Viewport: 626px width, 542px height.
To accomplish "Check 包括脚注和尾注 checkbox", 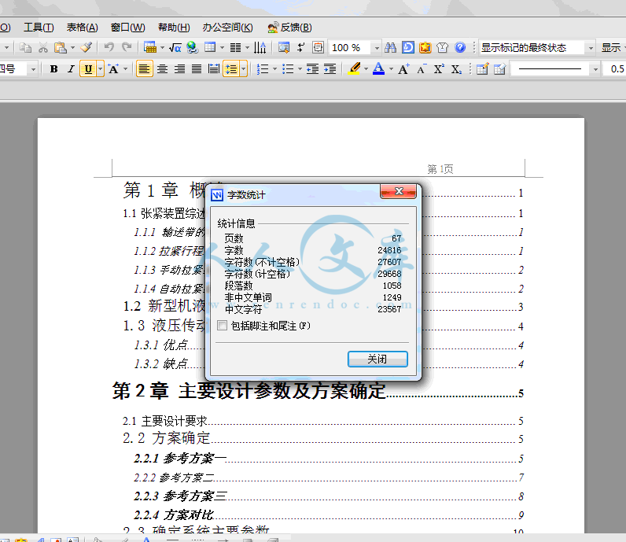I will (222, 326).
